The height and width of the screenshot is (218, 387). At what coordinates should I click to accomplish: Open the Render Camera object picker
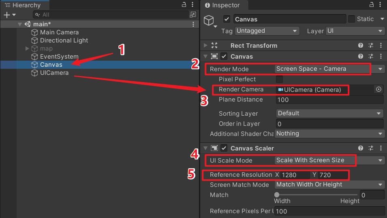click(x=378, y=89)
